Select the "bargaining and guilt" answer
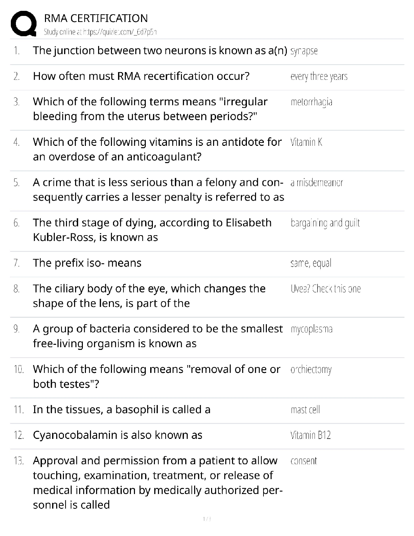This screenshot has width=414, height=536. (325, 223)
